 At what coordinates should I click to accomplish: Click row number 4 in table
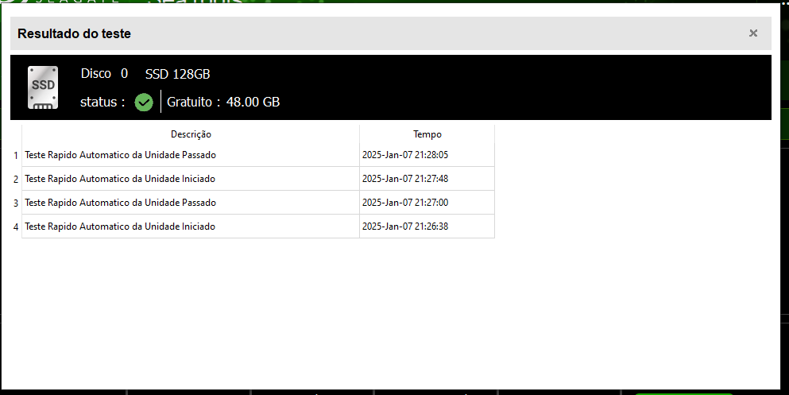pyautogui.click(x=16, y=227)
